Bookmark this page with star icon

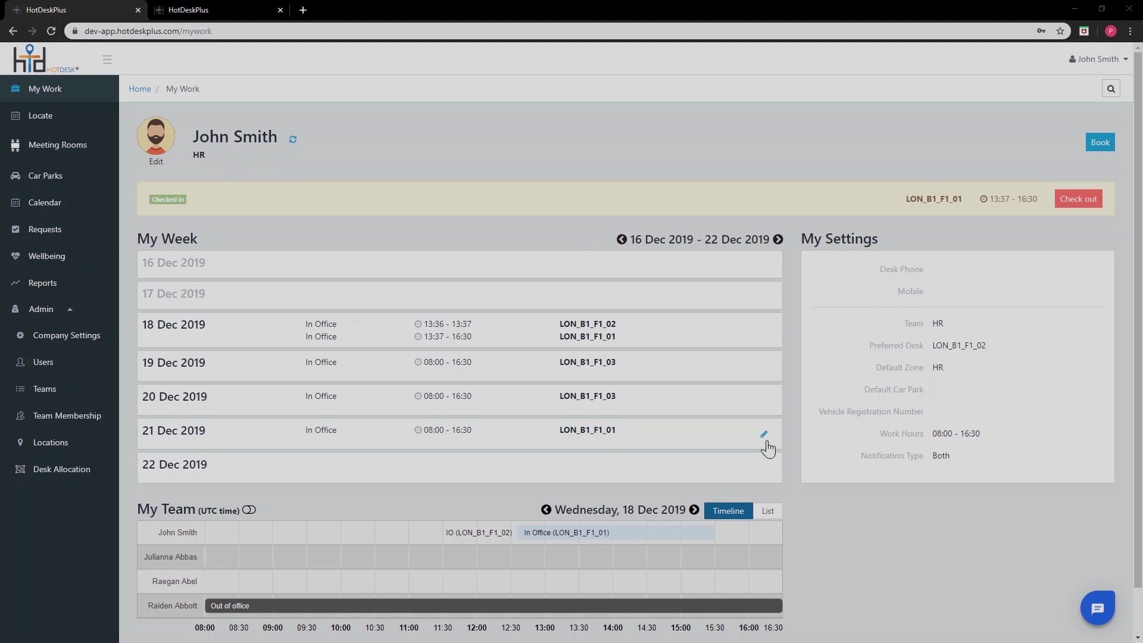click(1060, 31)
